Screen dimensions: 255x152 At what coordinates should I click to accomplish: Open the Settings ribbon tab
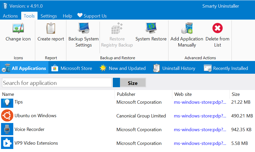point(48,16)
